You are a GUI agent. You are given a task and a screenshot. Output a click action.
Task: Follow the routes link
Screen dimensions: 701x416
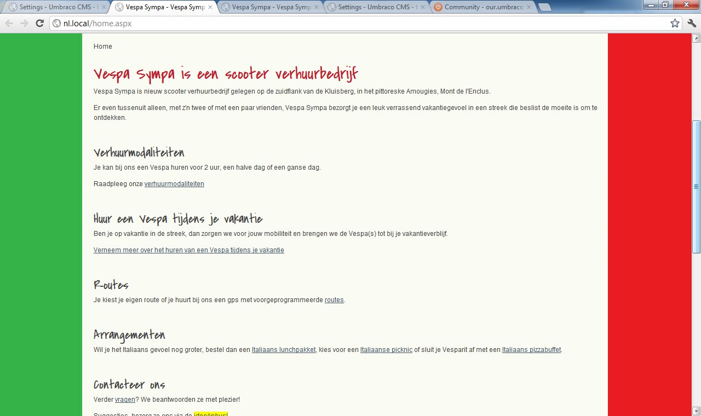334,300
